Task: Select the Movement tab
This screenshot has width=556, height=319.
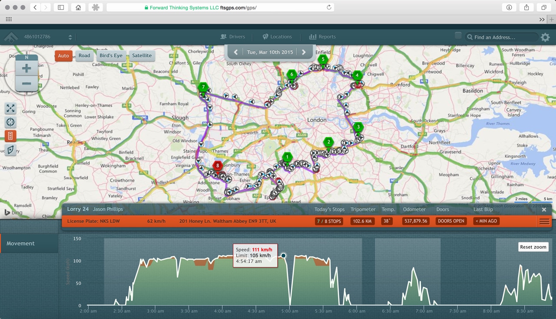Action: click(x=29, y=244)
